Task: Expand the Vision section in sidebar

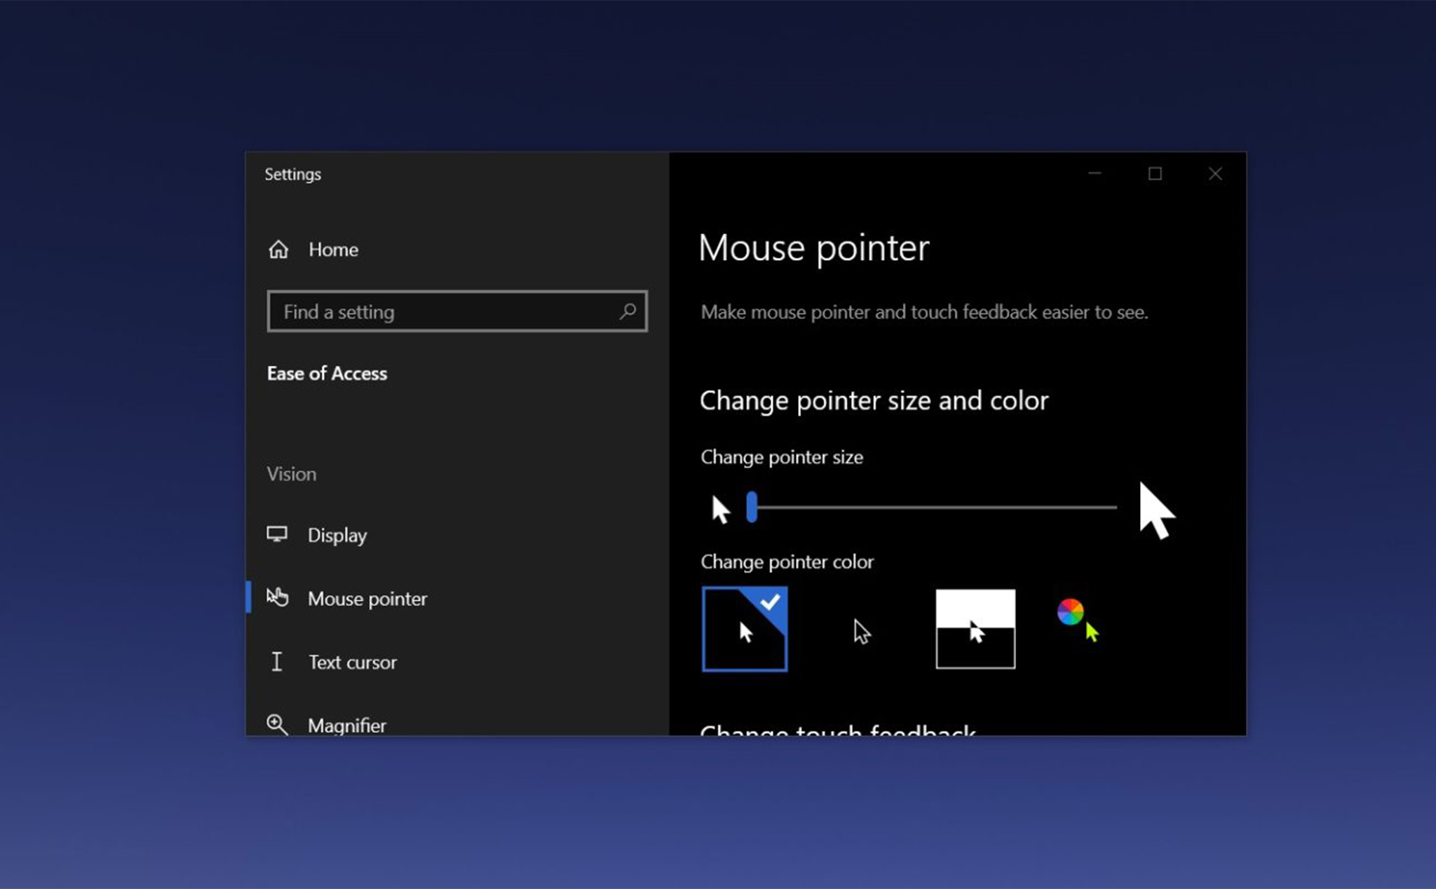Action: pyautogui.click(x=290, y=473)
